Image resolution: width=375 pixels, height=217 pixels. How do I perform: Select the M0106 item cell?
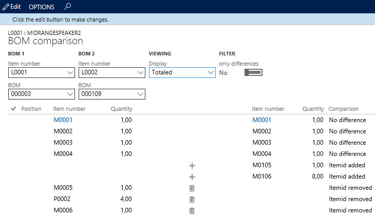coord(262,176)
